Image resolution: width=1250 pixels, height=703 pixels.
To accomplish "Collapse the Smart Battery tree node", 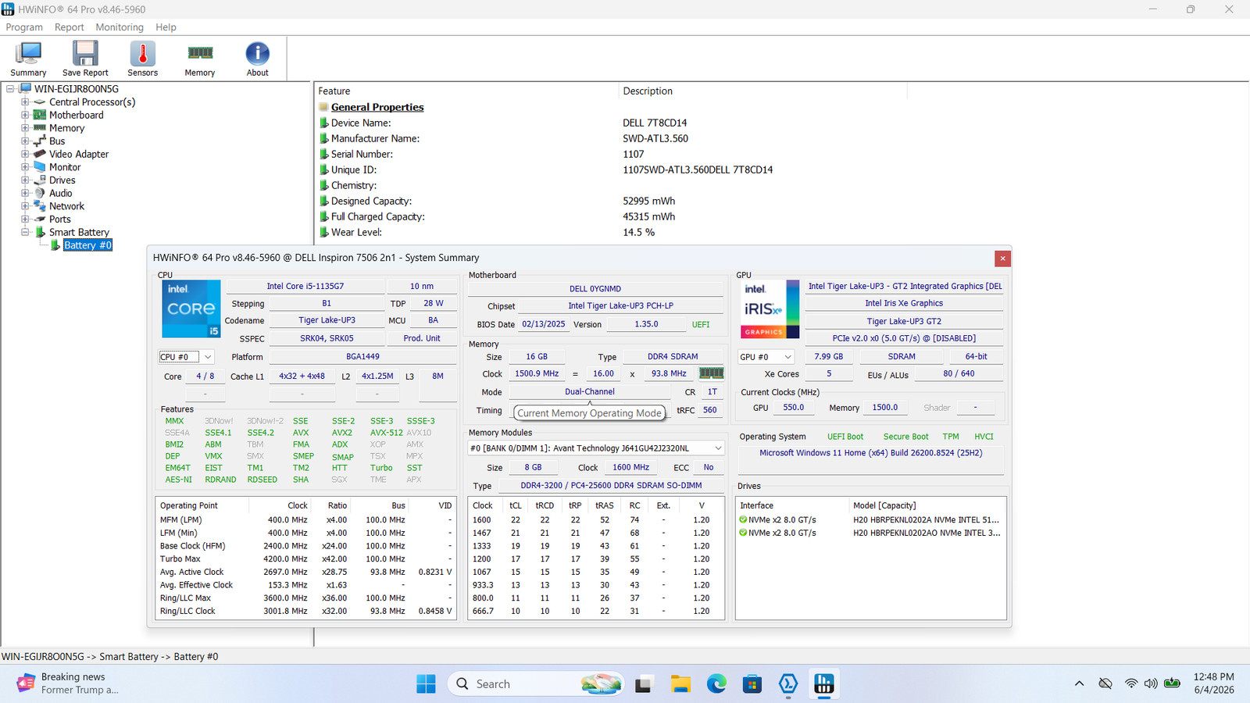I will coord(25,232).
